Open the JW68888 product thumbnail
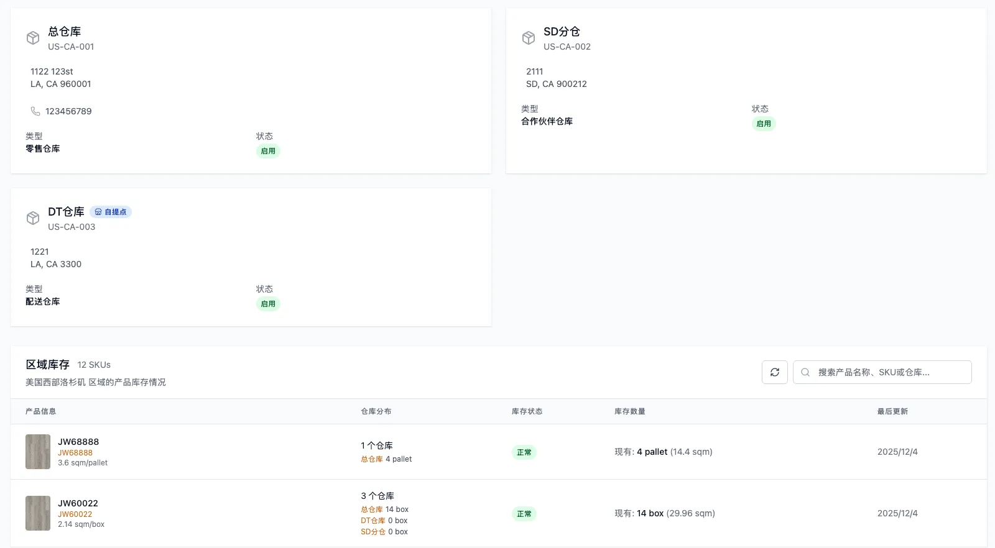The image size is (995, 548). pos(38,452)
